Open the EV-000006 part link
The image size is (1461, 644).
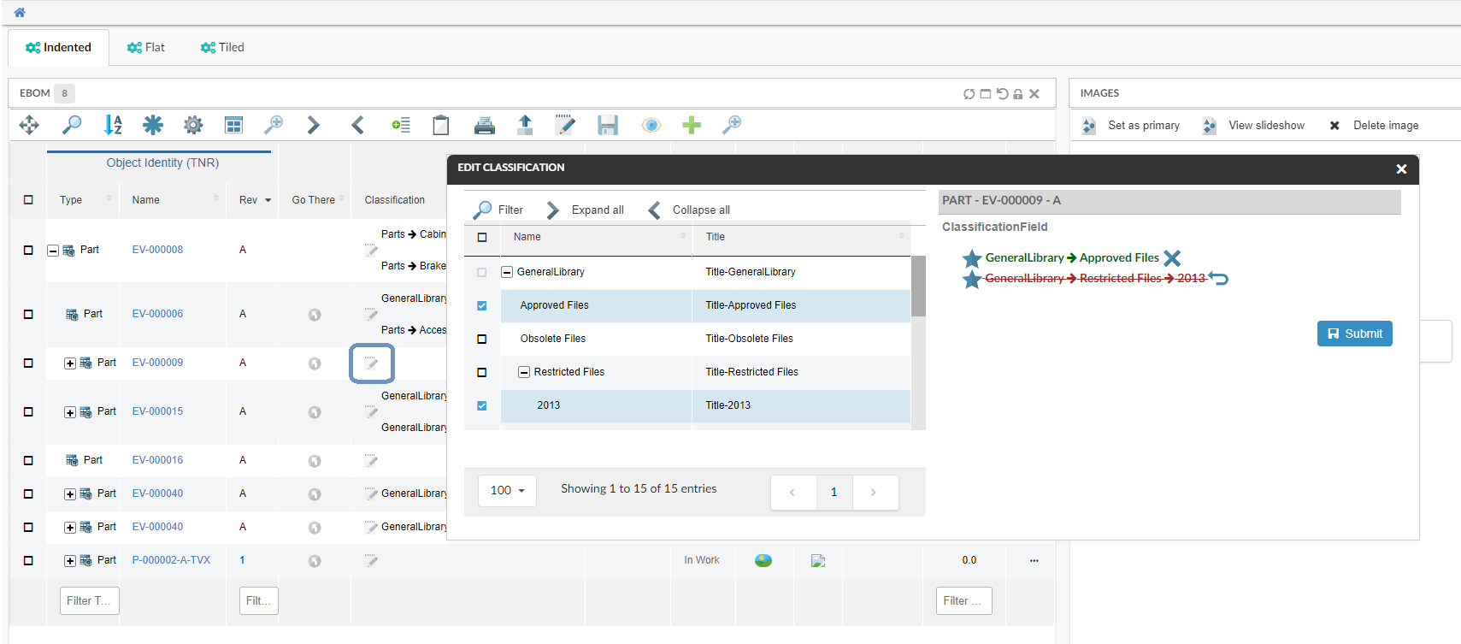point(157,314)
